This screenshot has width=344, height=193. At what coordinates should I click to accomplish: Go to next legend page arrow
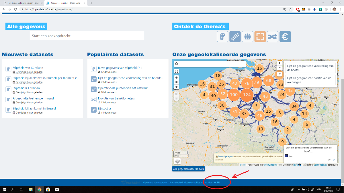click(x=334, y=160)
